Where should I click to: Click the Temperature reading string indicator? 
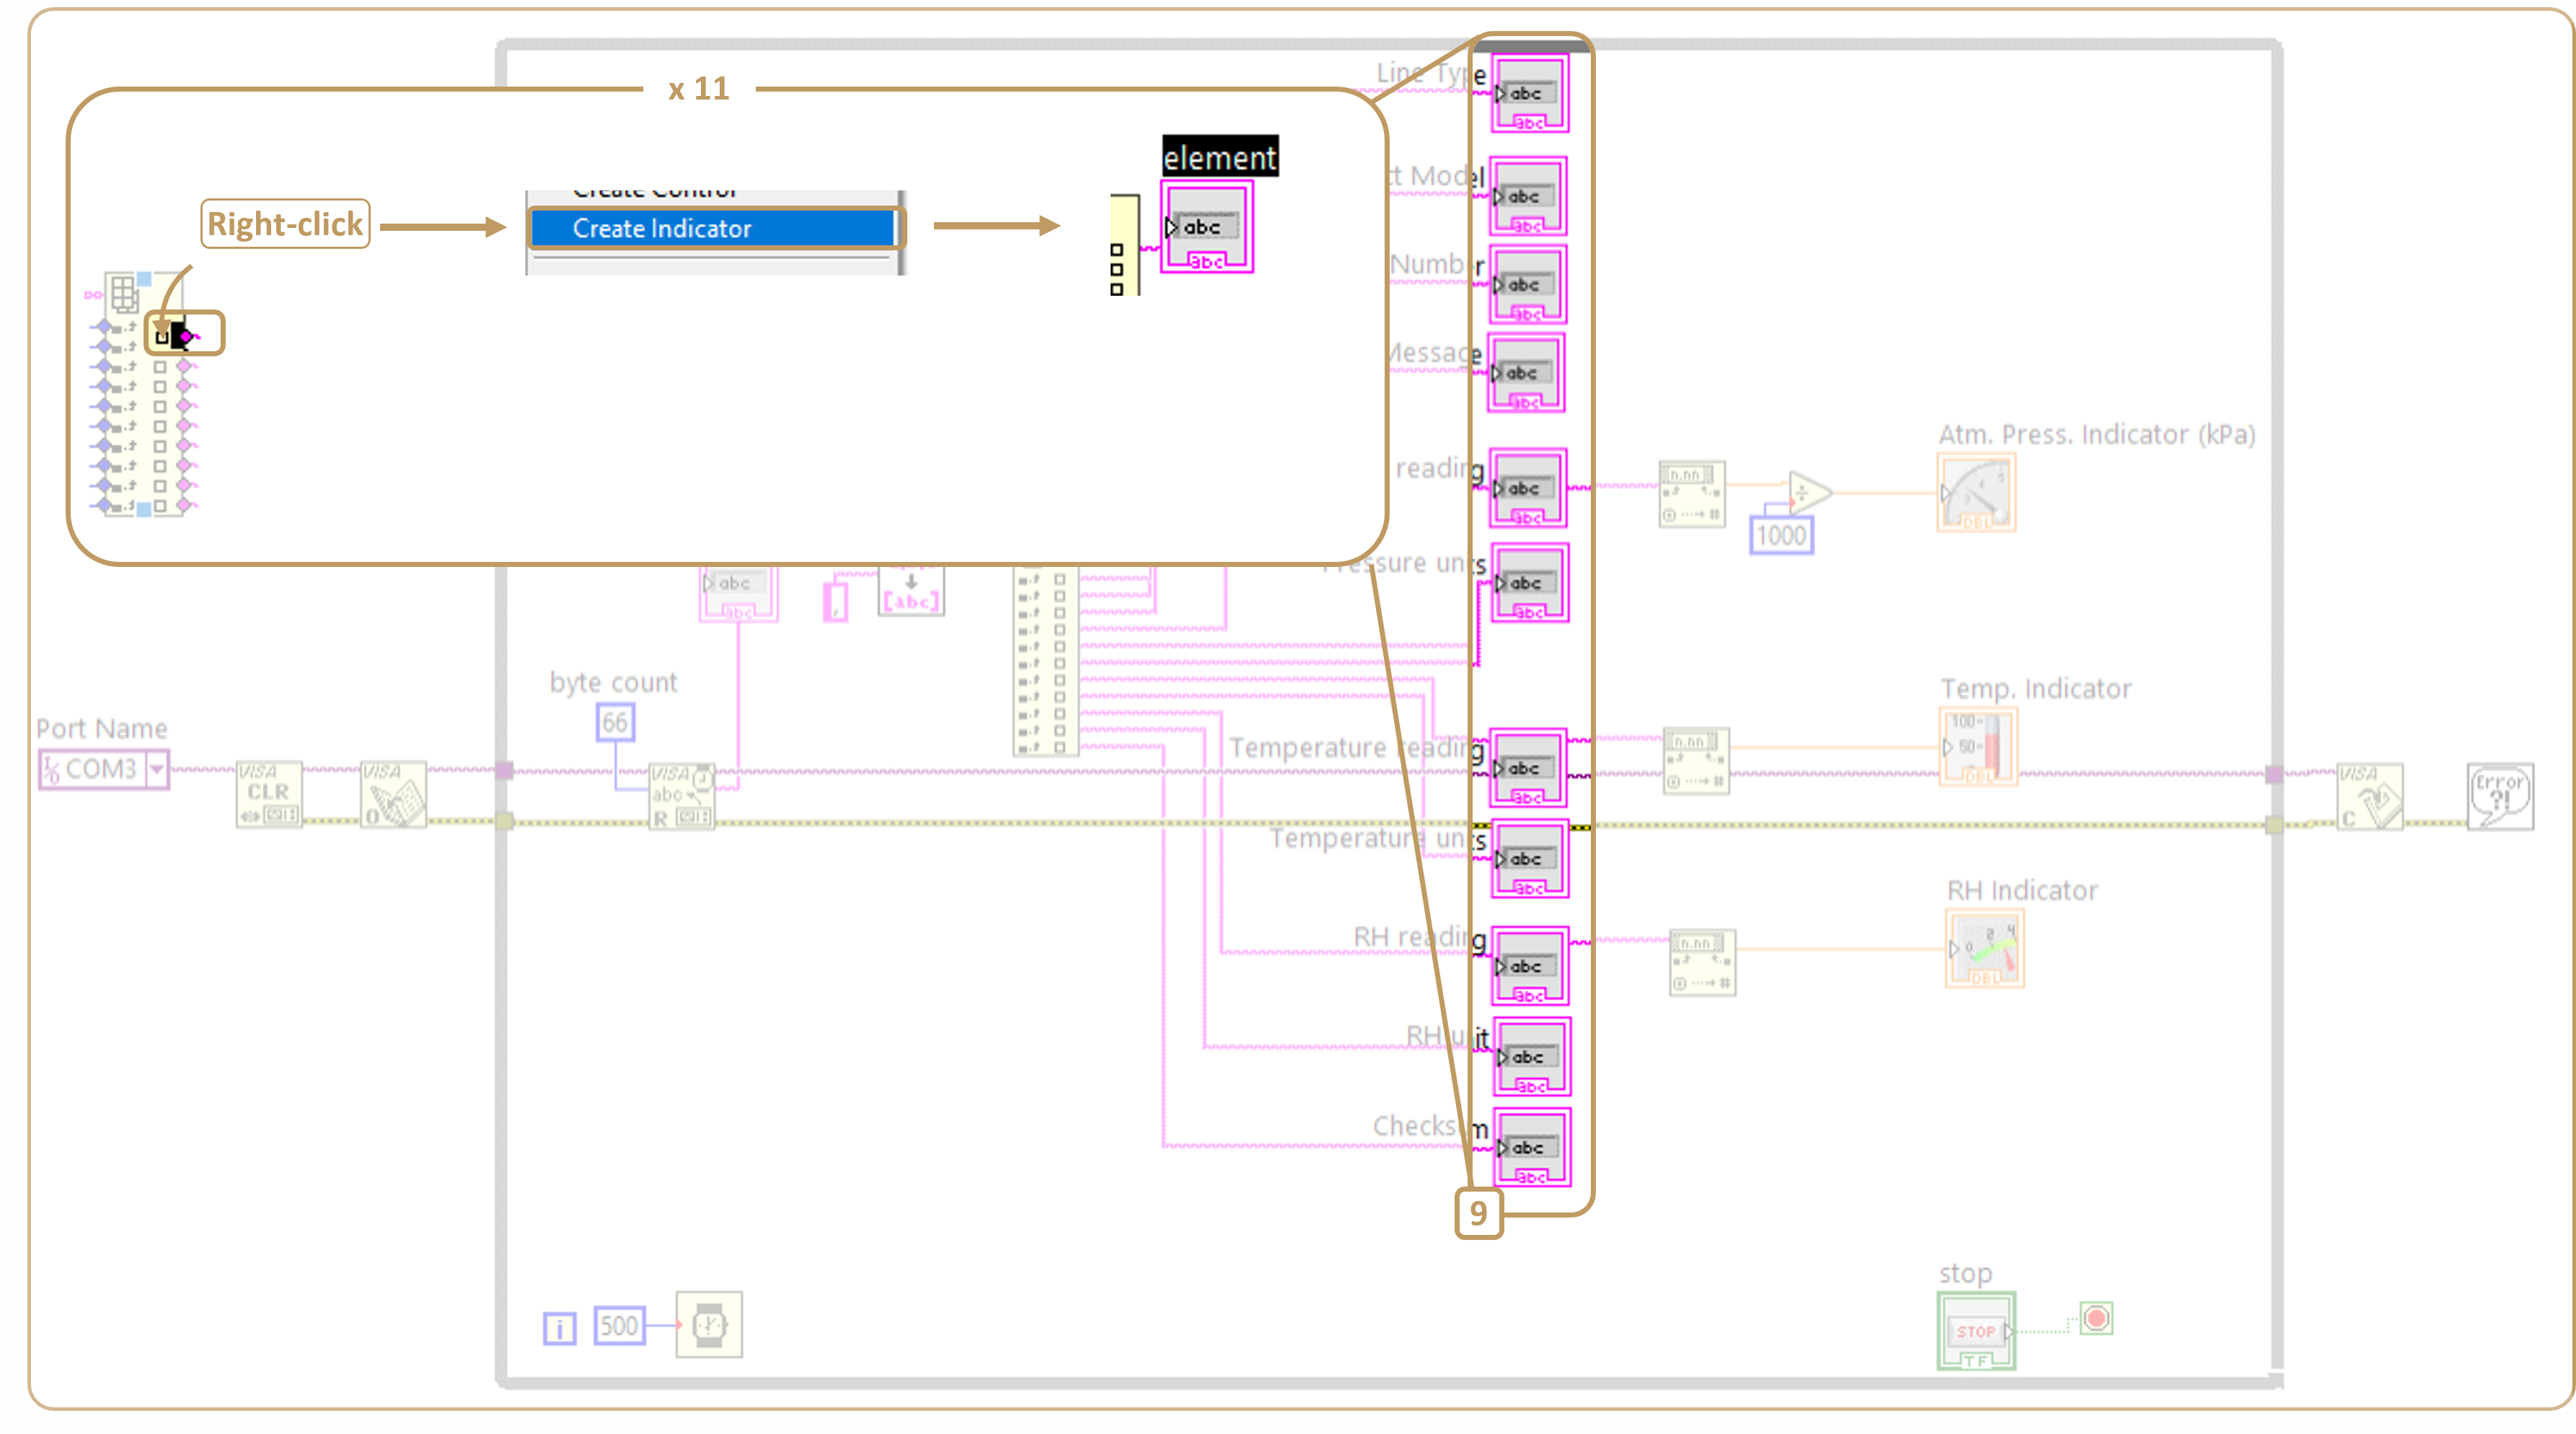tap(1528, 768)
